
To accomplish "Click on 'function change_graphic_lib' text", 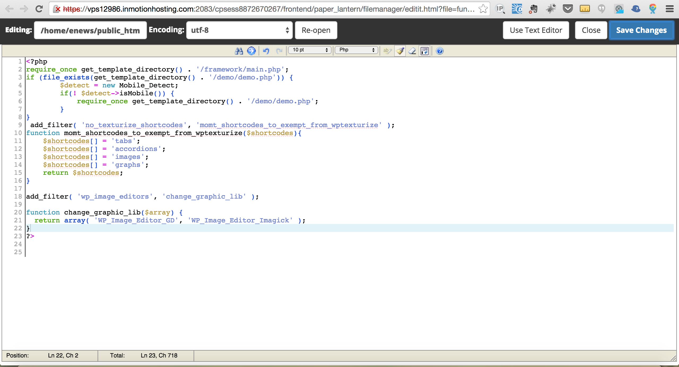I will pos(83,212).
